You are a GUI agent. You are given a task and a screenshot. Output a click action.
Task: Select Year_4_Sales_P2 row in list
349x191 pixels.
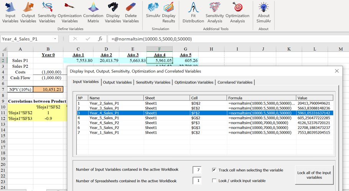click(x=205, y=123)
